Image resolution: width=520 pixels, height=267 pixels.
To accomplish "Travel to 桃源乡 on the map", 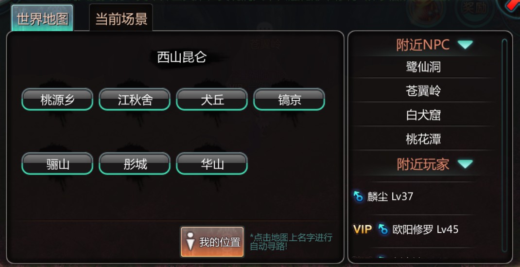I will [x=57, y=99].
